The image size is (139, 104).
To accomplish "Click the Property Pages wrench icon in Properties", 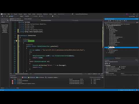I will click(109, 64).
